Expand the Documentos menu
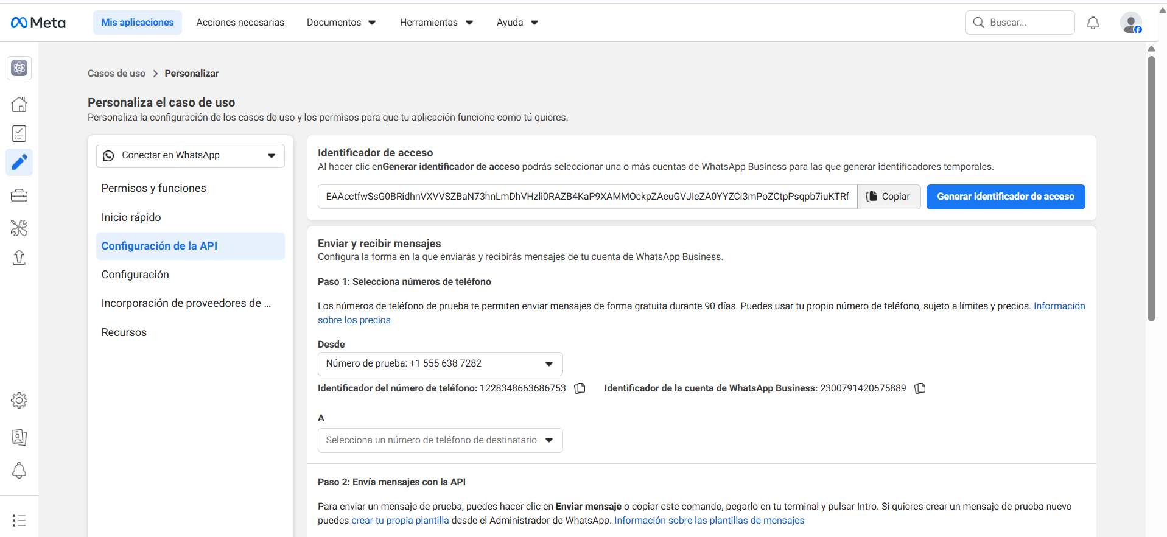 pos(341,23)
